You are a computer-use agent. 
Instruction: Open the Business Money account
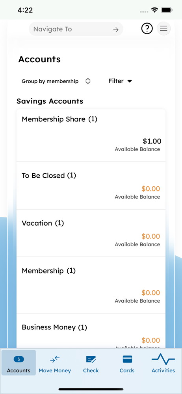[91, 331]
